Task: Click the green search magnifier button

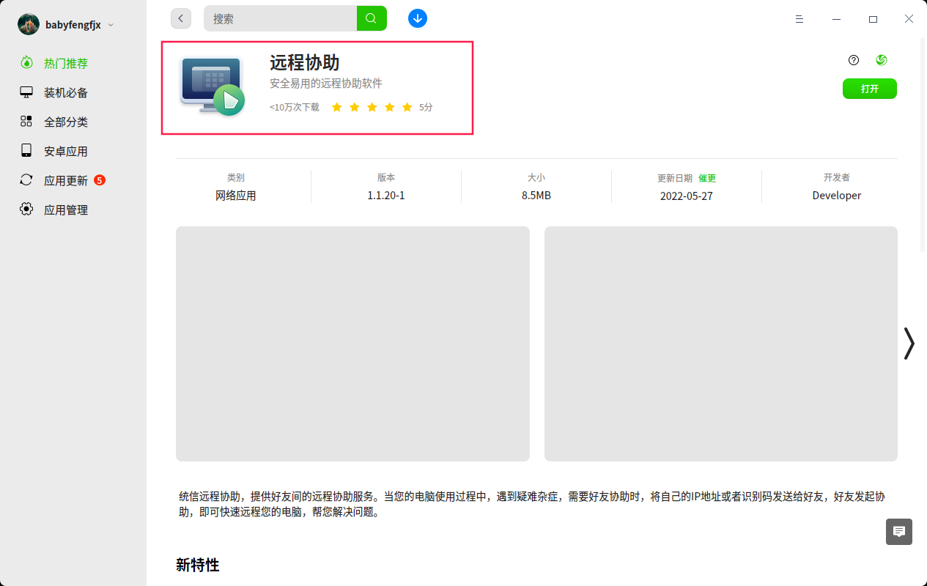Action: pyautogui.click(x=372, y=18)
